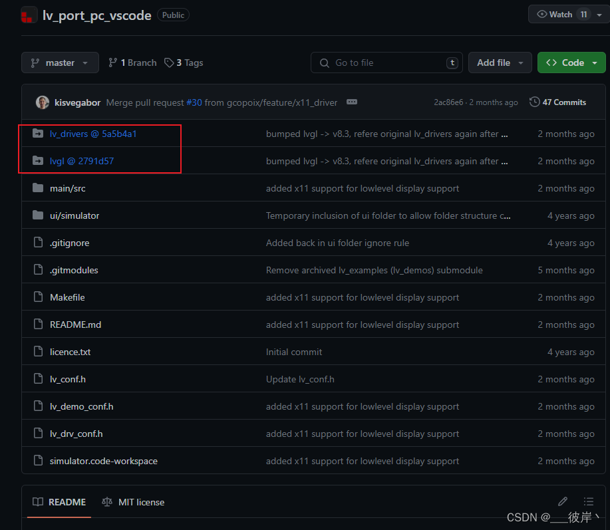Image resolution: width=610 pixels, height=530 pixels.
Task: Click the commits history clock icon
Action: click(535, 102)
